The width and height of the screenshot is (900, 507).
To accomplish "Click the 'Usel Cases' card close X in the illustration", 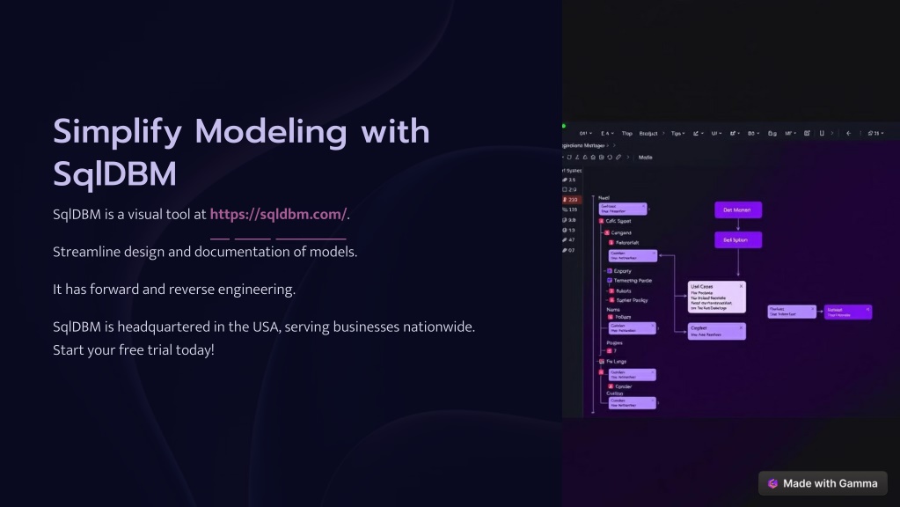I will [741, 286].
